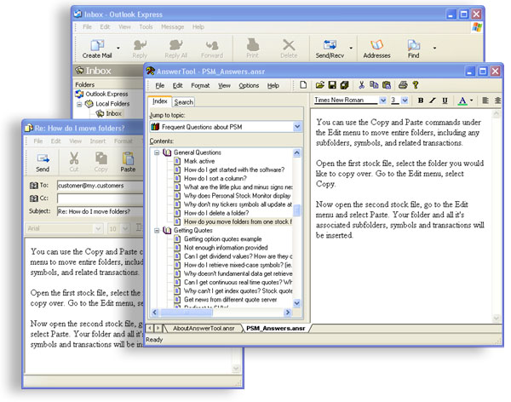
Task: Toggle Underline formatting in AnswerTool
Action: tap(445, 100)
